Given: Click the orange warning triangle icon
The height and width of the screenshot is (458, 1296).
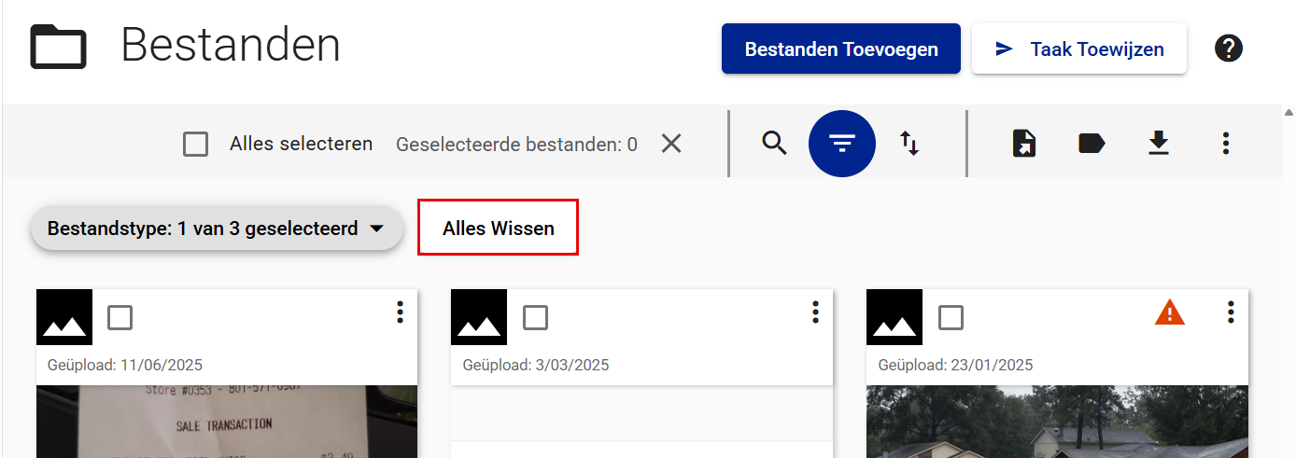Looking at the screenshot, I should tap(1169, 312).
